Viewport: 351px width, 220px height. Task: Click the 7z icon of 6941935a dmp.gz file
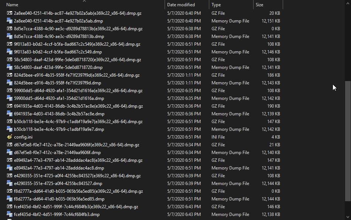click(x=9, y=106)
